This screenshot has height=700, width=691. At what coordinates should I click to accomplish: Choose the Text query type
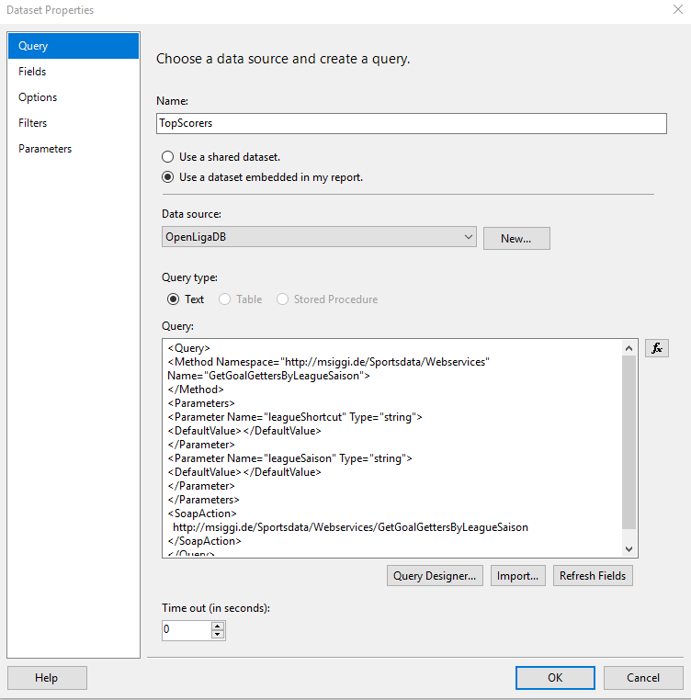[x=173, y=299]
